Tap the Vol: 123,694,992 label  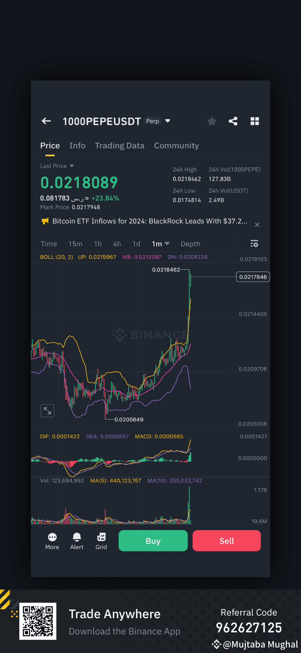(x=62, y=481)
